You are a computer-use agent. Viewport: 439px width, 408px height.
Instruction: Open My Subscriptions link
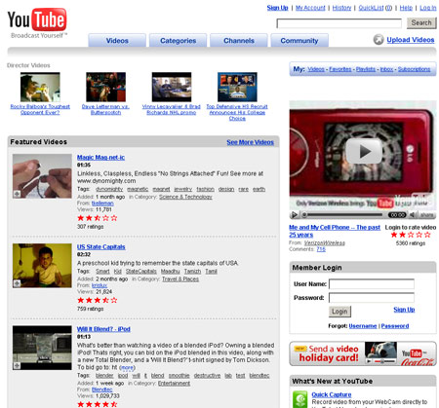pyautogui.click(x=414, y=69)
